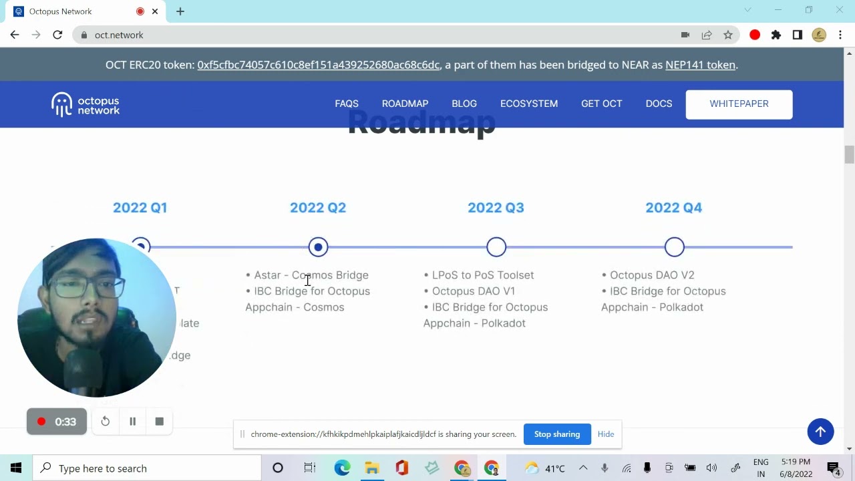Click the camera indicator in address bar

[x=685, y=35]
